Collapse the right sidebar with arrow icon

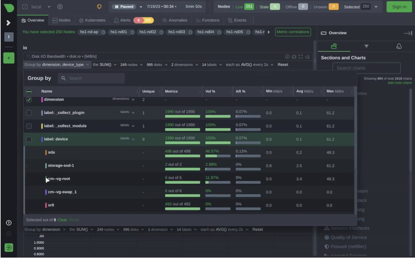[408, 33]
